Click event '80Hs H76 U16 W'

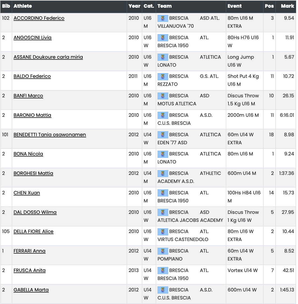(x=243, y=42)
